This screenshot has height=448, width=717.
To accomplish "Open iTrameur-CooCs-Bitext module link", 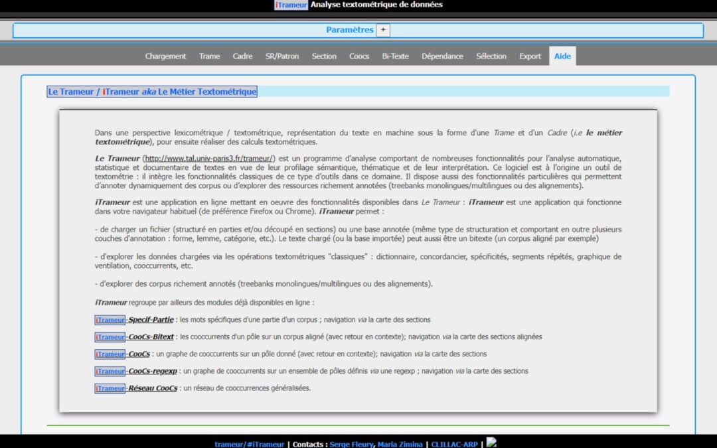I will [134, 337].
